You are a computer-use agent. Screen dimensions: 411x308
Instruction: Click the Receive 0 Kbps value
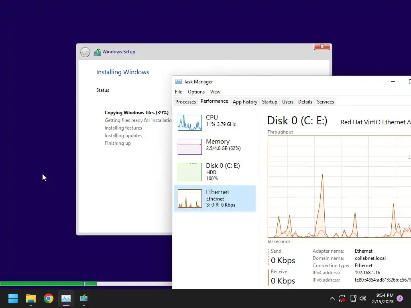(283, 281)
